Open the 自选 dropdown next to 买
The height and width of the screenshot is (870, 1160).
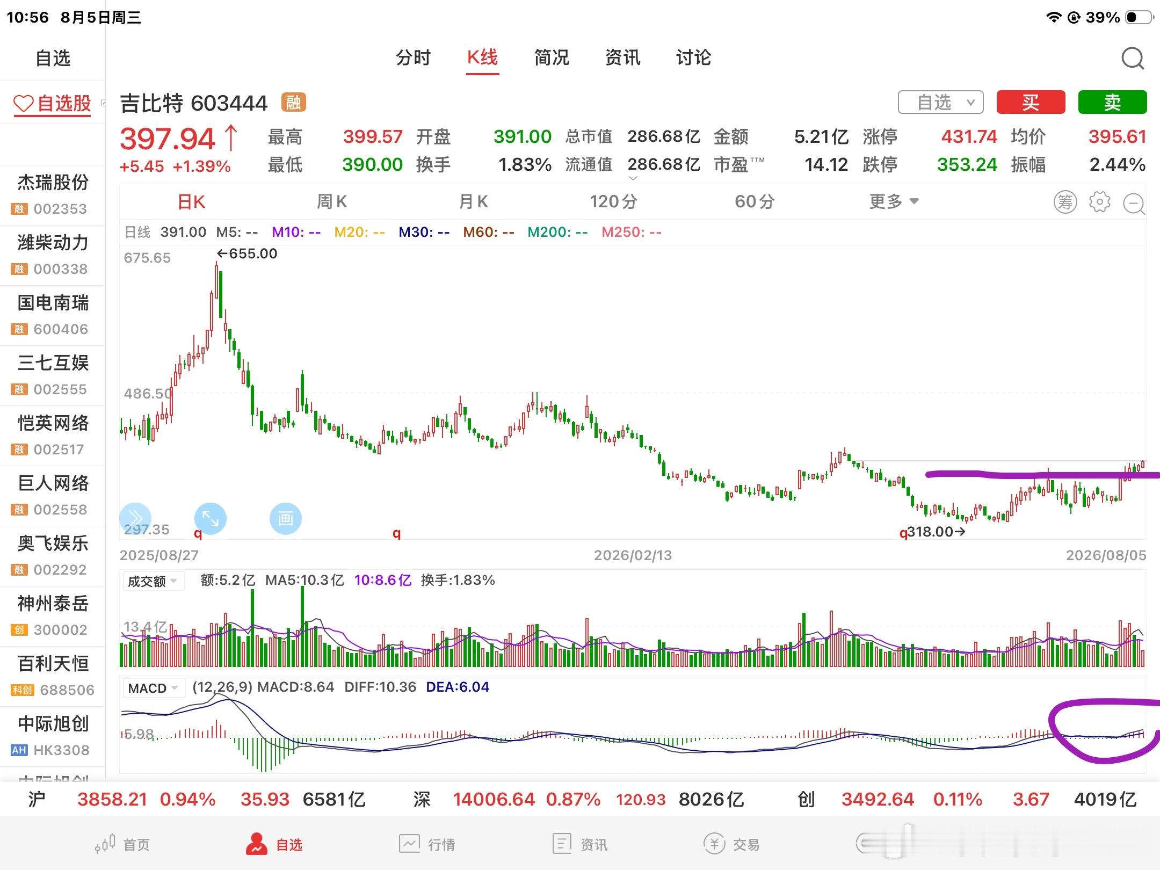tap(941, 102)
